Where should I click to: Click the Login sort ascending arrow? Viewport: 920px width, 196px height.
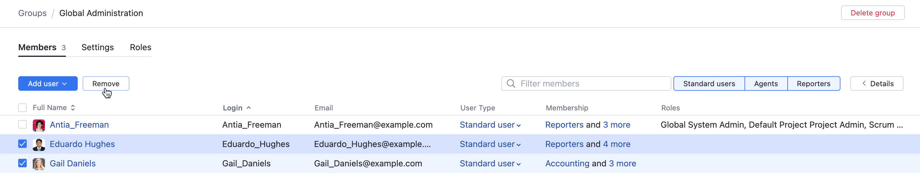(249, 108)
